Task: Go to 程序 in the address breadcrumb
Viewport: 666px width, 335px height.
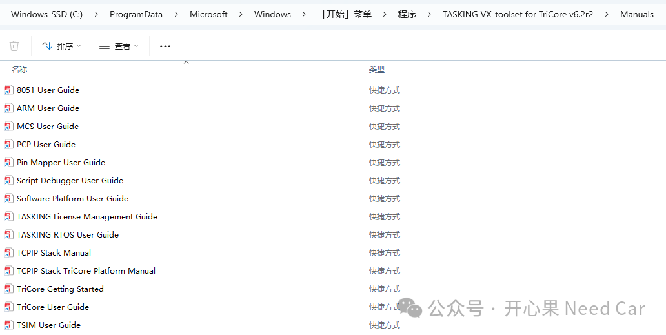Action: tap(407, 14)
